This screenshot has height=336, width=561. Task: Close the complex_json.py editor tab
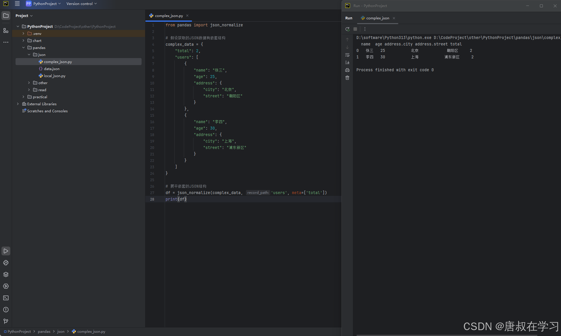click(187, 16)
